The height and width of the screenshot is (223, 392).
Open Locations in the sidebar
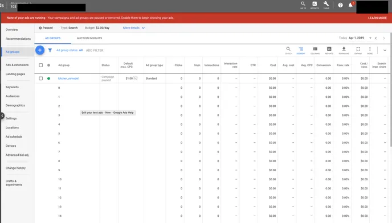tap(13, 127)
